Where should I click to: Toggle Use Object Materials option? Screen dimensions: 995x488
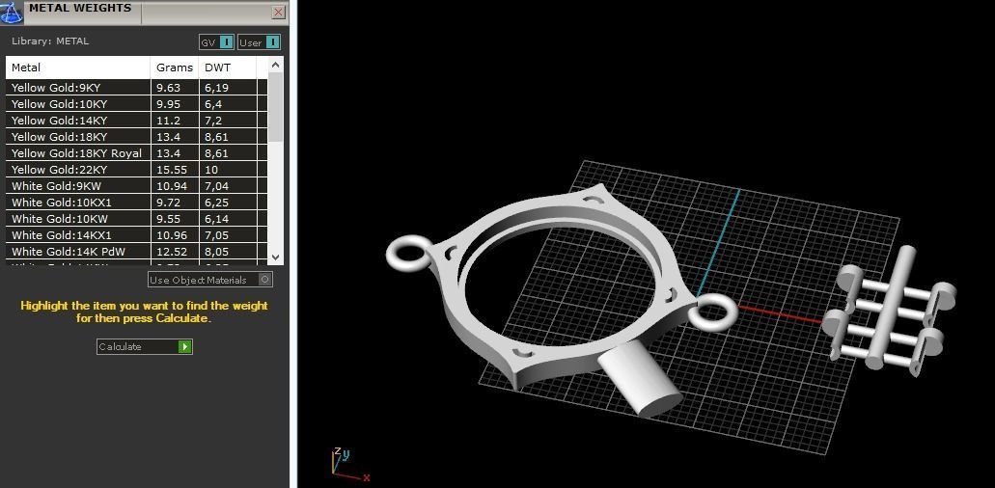click(210, 280)
